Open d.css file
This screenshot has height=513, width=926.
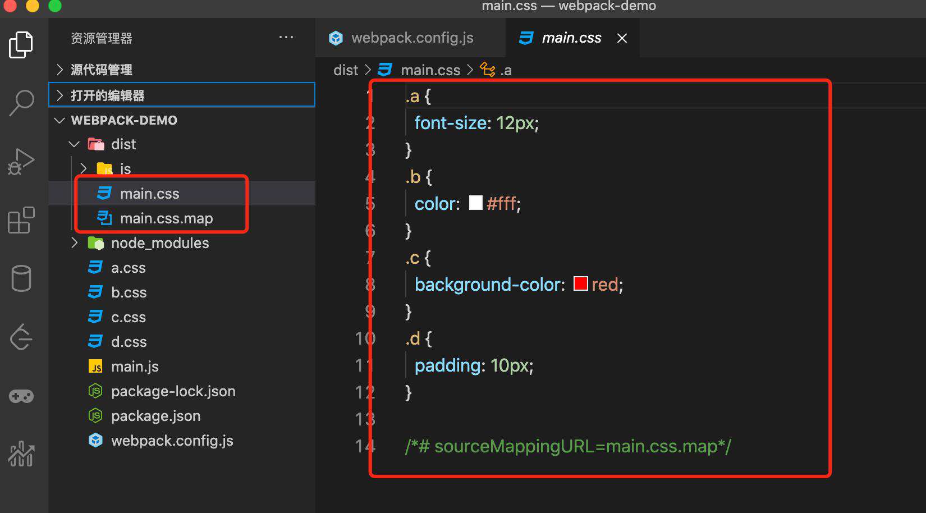point(182,342)
